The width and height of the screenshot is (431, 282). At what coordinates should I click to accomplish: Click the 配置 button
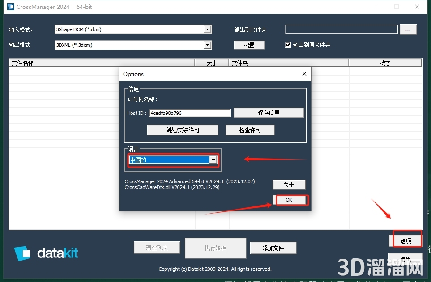coord(249,45)
